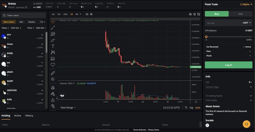The width and height of the screenshot is (255, 132).
Task: Sort token list by 24H Vol.
Action: [x=16, y=28]
